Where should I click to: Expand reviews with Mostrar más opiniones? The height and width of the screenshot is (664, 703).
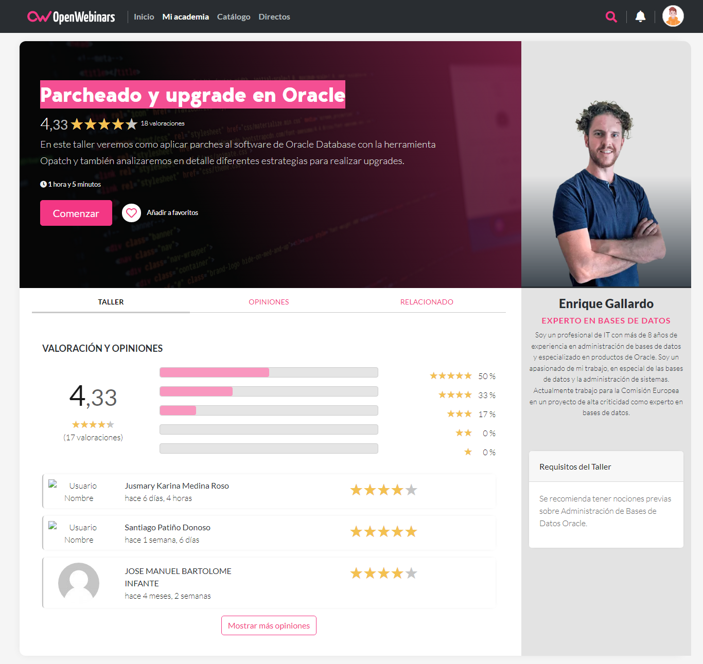point(269,625)
